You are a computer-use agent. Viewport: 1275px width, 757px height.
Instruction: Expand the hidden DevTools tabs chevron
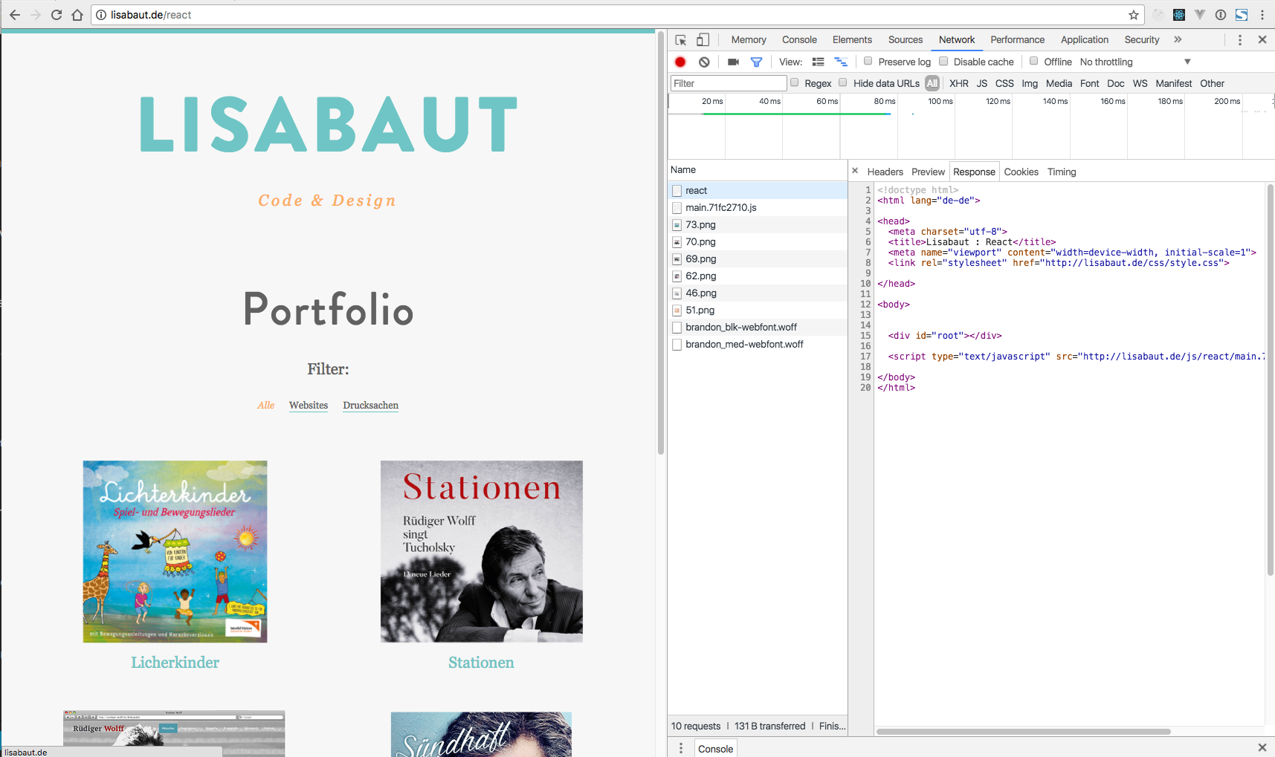coord(1178,40)
